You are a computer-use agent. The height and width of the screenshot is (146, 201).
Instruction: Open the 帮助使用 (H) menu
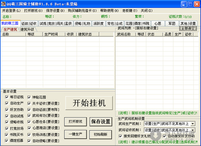pos(109,11)
